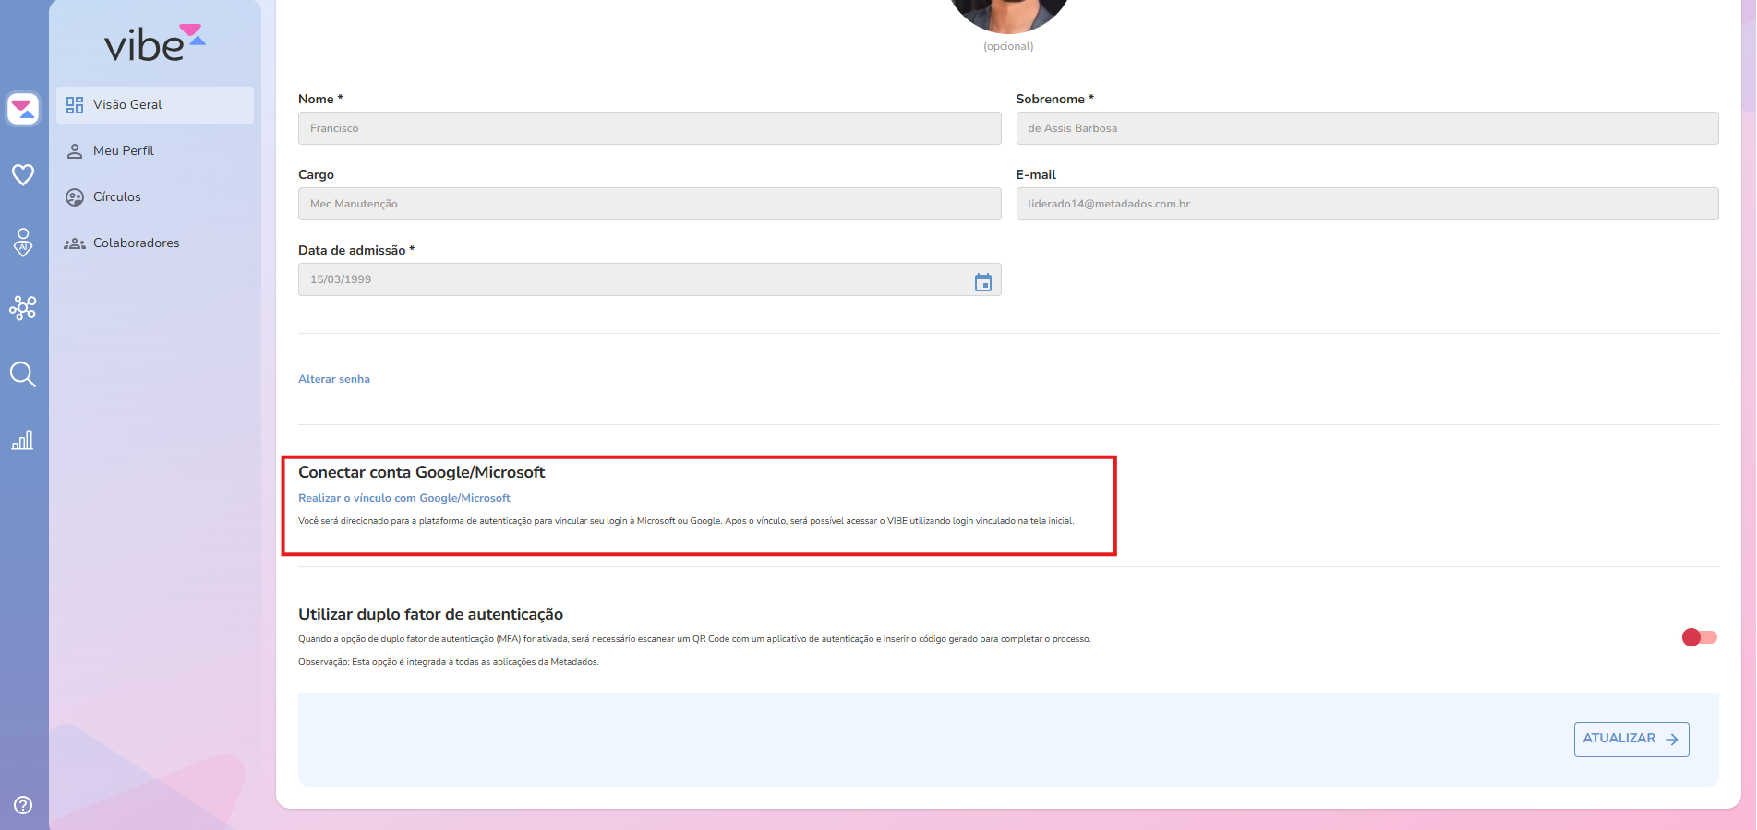Click the vibe logo in the sidebar
The image size is (1757, 830).
155,43
